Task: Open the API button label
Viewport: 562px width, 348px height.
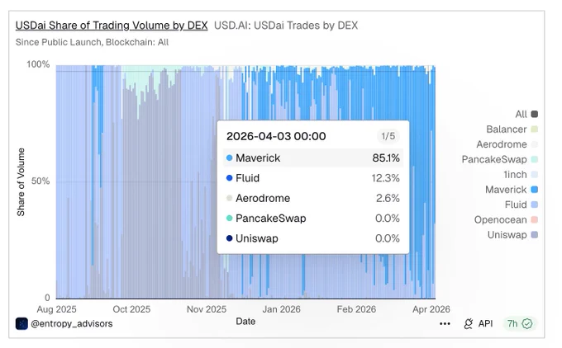Action: click(485, 324)
